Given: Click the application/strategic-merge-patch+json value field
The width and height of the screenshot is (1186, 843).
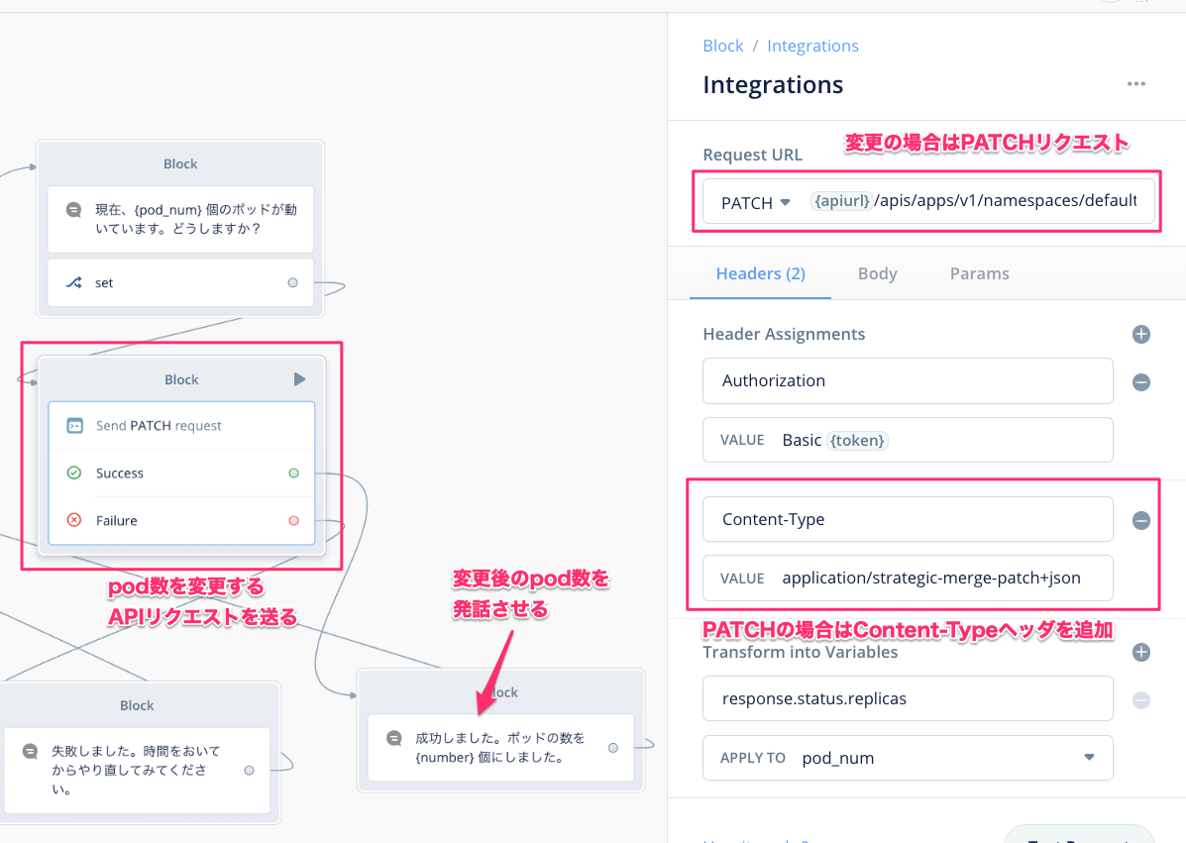Looking at the screenshot, I should point(908,579).
